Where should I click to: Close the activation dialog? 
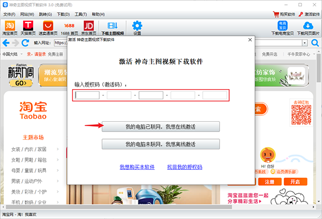[x=250, y=39]
